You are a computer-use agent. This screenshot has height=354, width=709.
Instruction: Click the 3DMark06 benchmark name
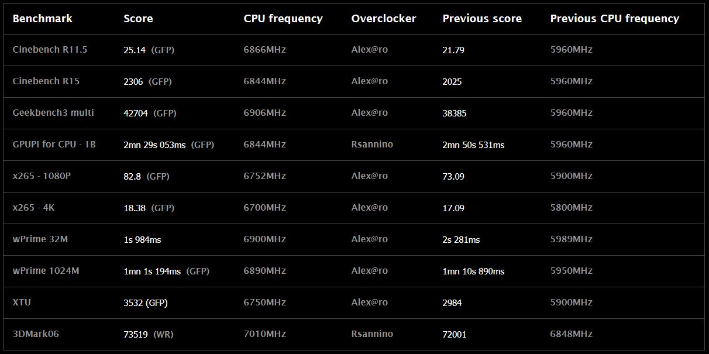(36, 334)
